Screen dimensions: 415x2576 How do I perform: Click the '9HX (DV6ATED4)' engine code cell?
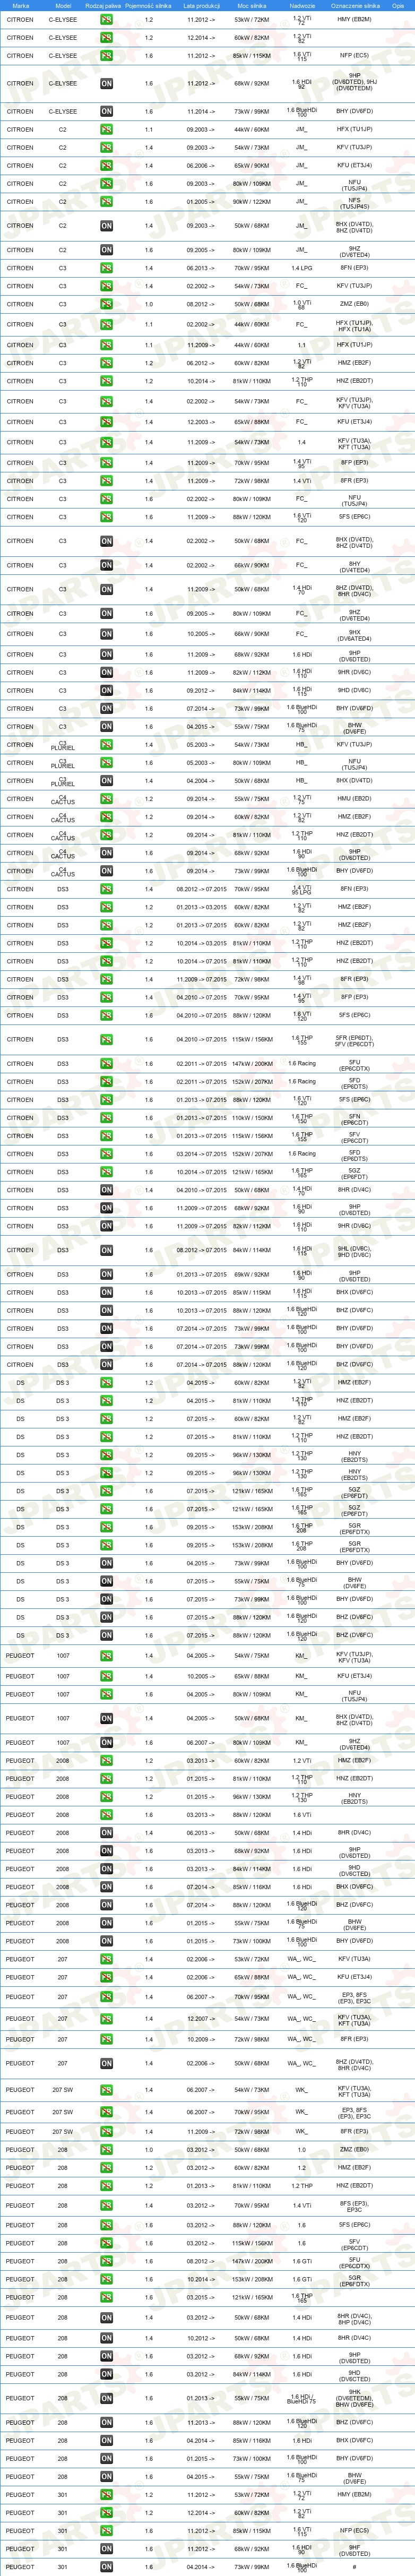354,634
